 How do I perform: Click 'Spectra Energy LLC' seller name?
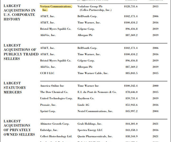[90, 130]
